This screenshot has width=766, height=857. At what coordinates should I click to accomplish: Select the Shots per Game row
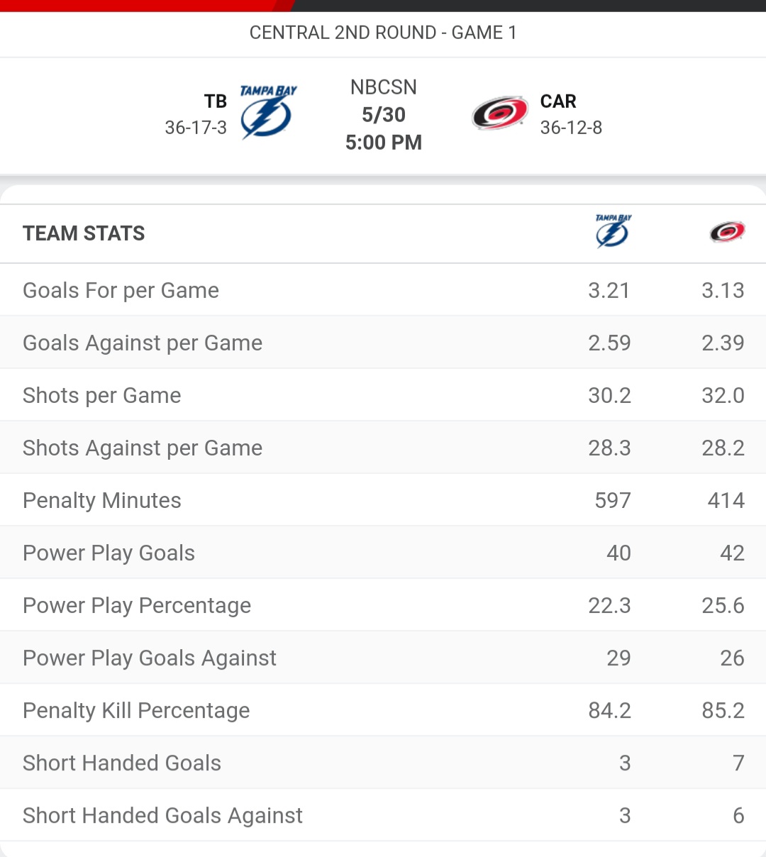[383, 395]
